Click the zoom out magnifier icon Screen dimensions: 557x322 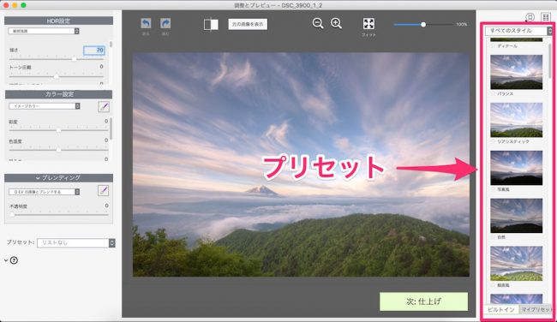(x=318, y=23)
